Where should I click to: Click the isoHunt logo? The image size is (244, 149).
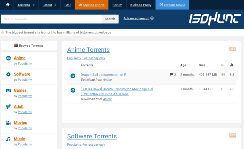[x=215, y=19]
